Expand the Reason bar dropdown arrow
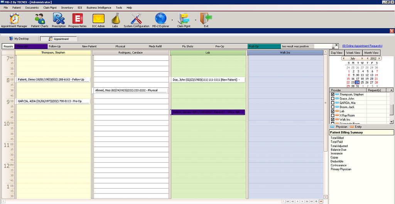The width and height of the screenshot is (395, 204). pyautogui.click(x=333, y=48)
